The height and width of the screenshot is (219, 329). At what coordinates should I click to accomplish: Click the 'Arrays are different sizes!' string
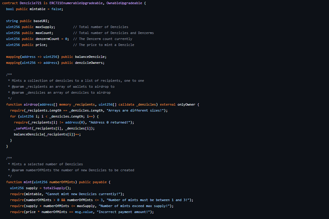(140, 110)
